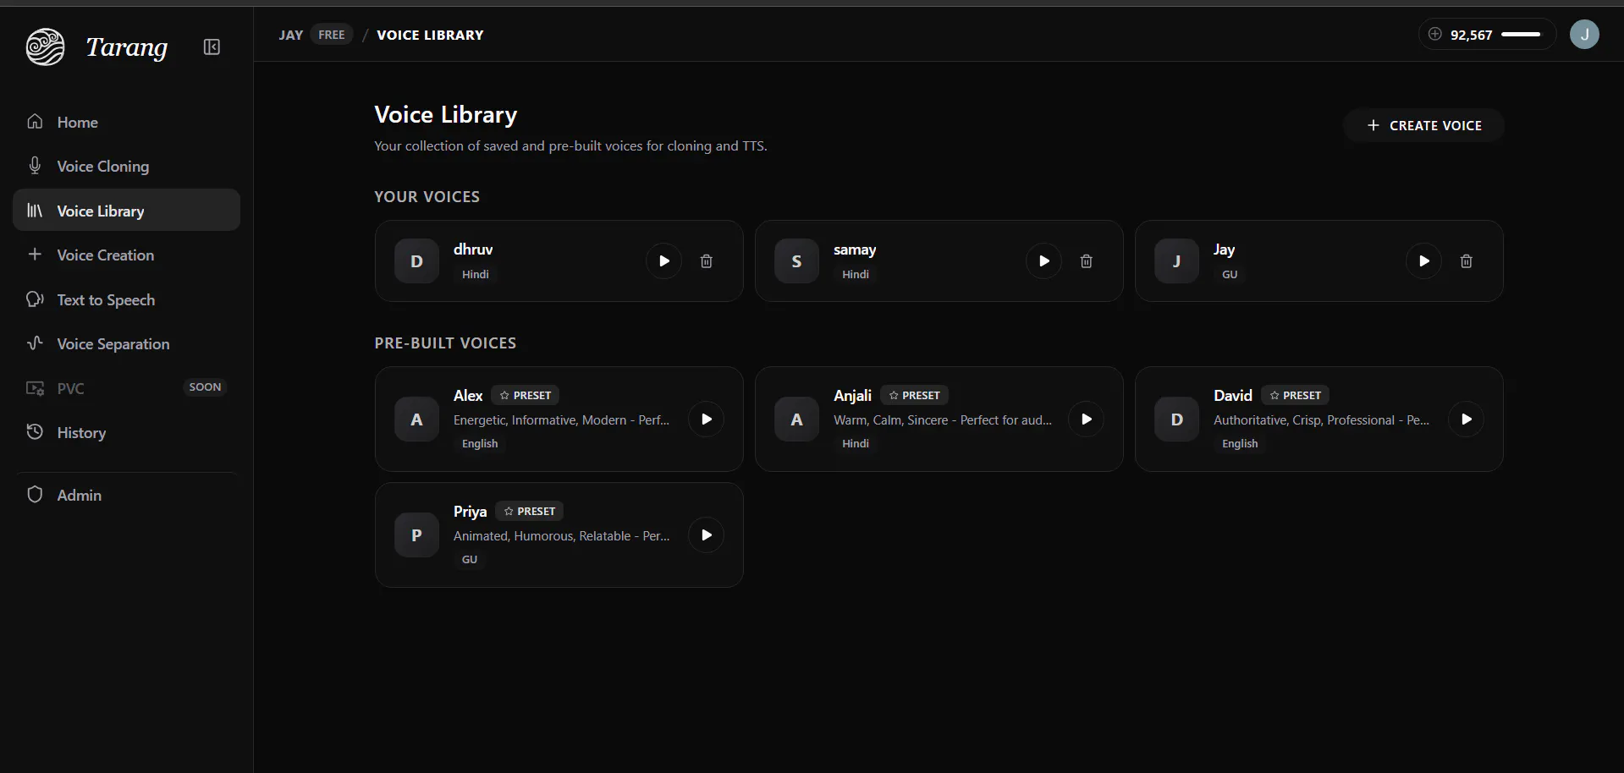Click the YOUR VOICES section heading
Viewport: 1624px width, 773px height.
[427, 196]
